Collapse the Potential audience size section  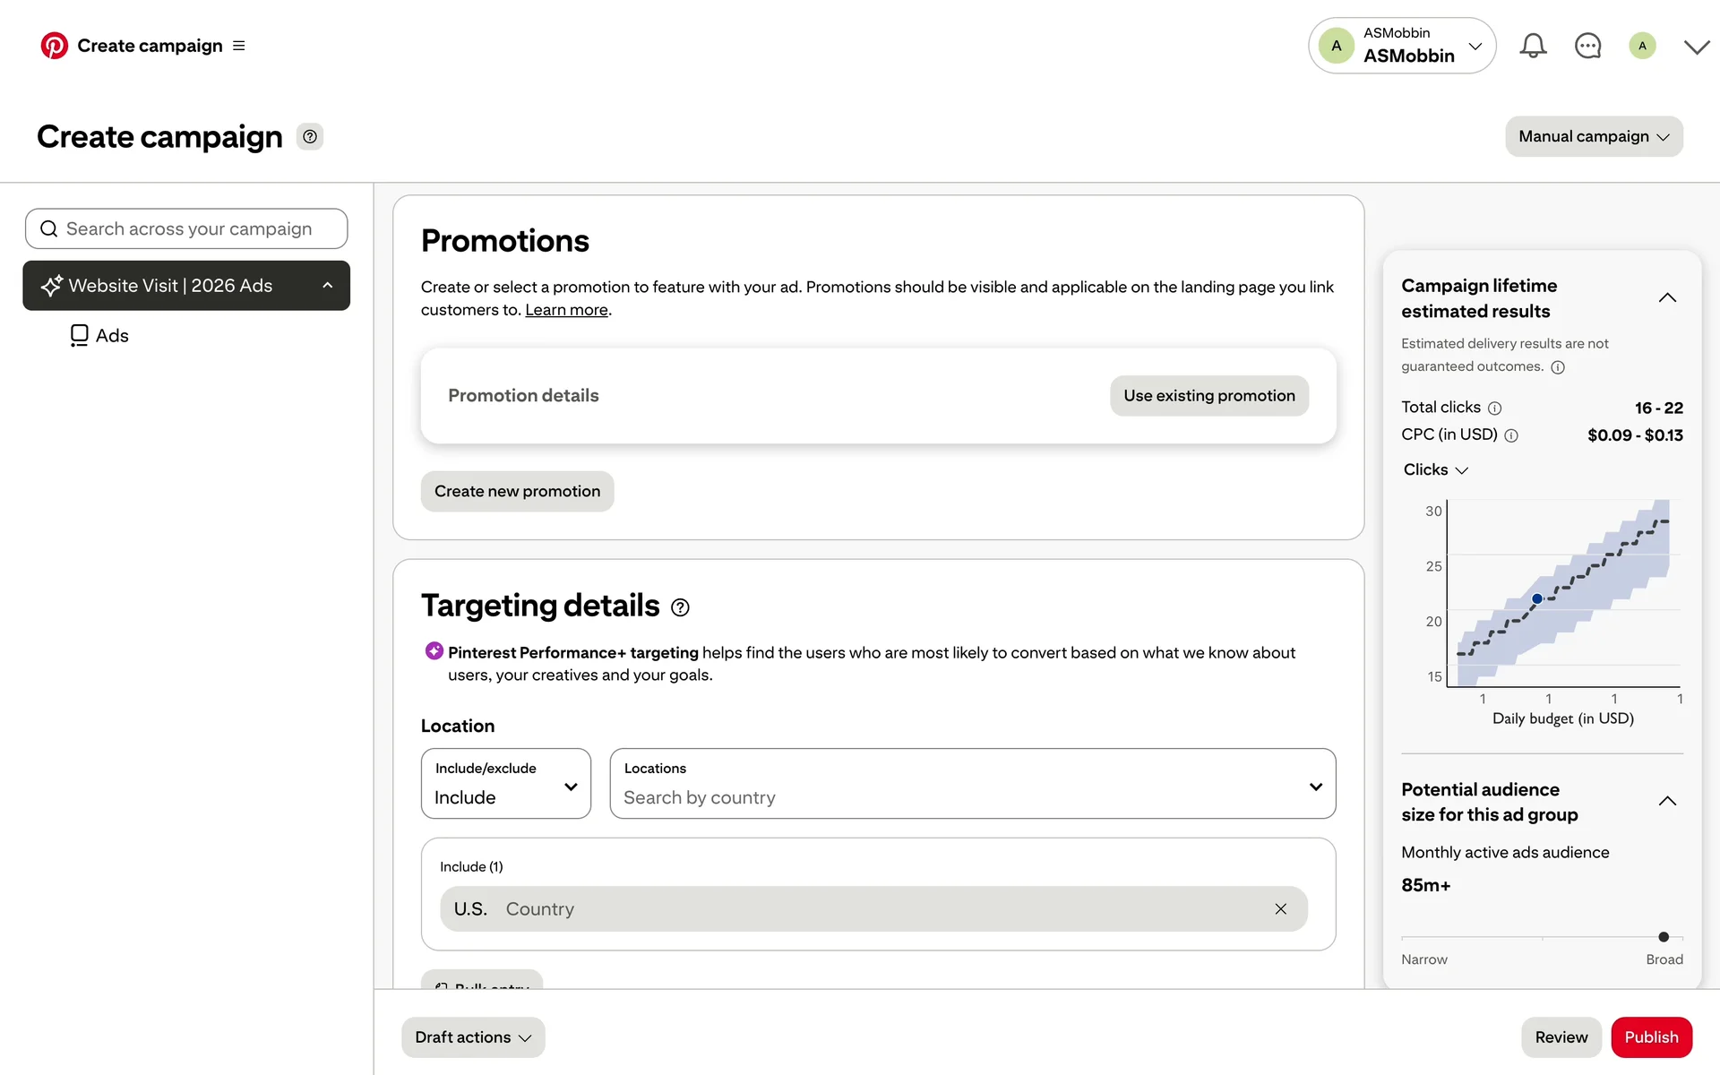(x=1667, y=801)
